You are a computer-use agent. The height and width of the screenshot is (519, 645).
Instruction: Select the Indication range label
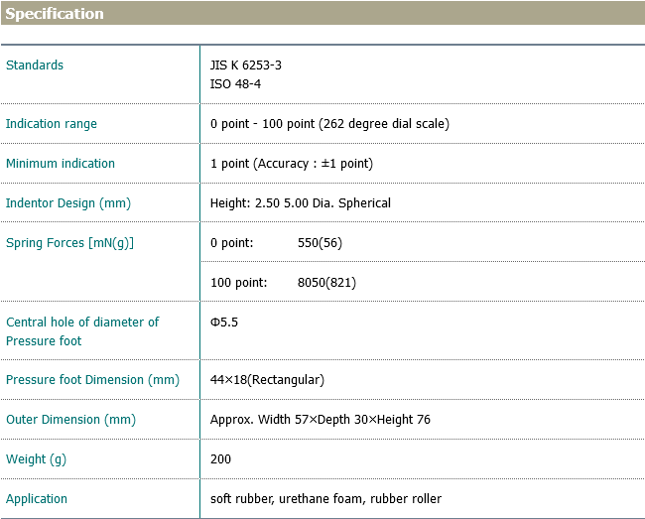tap(52, 124)
